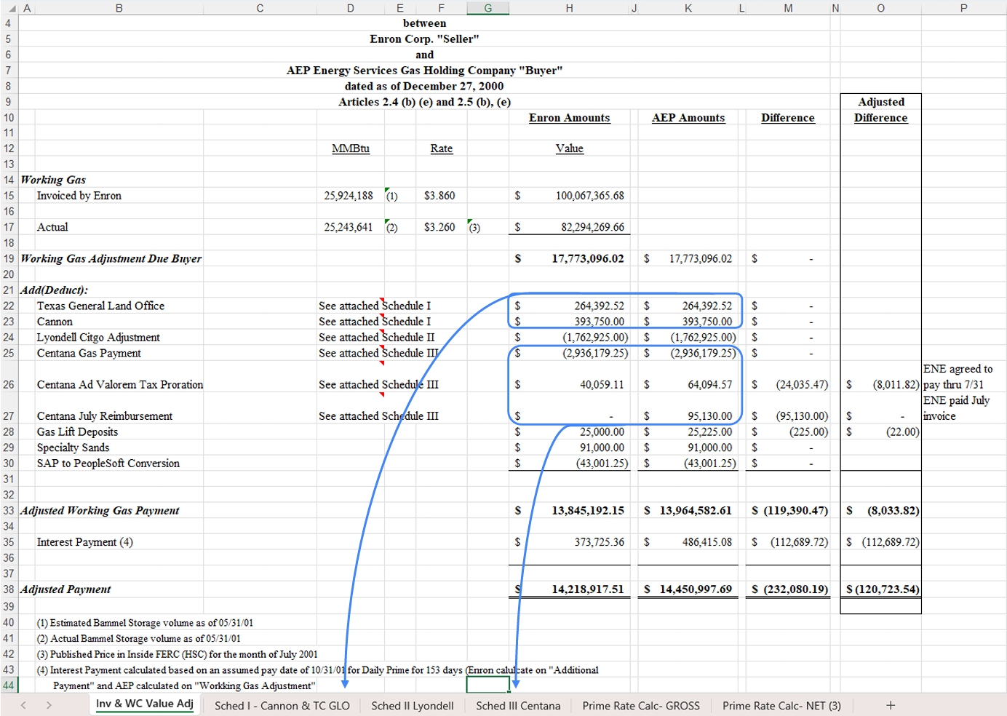1007x716 pixels.
Task: Select the Actual MMBtu cell 25,243,641
Action: coord(349,227)
